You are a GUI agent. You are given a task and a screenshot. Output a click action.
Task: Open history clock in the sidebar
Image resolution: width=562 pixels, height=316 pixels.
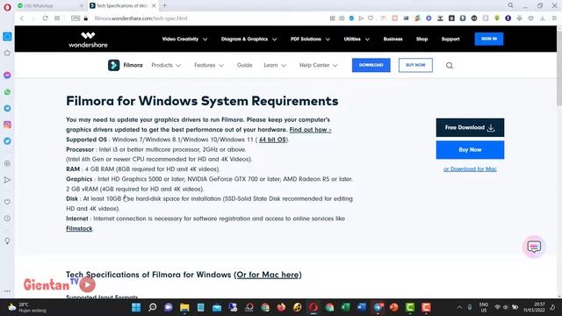[7, 219]
